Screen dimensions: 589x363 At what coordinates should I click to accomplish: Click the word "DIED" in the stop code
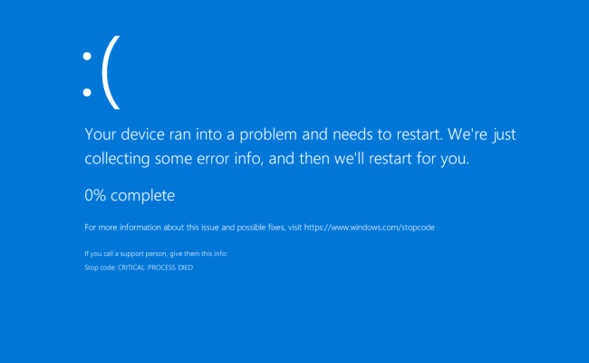[x=184, y=269]
